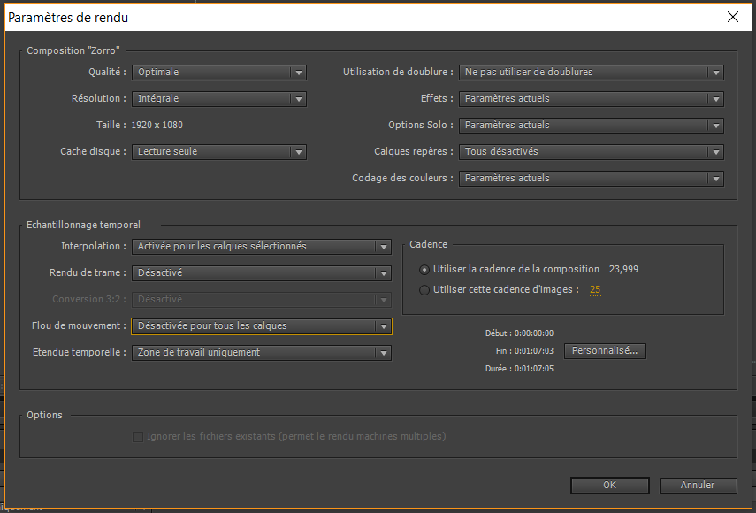Select Utiliser la cadence de la composition

pos(425,269)
